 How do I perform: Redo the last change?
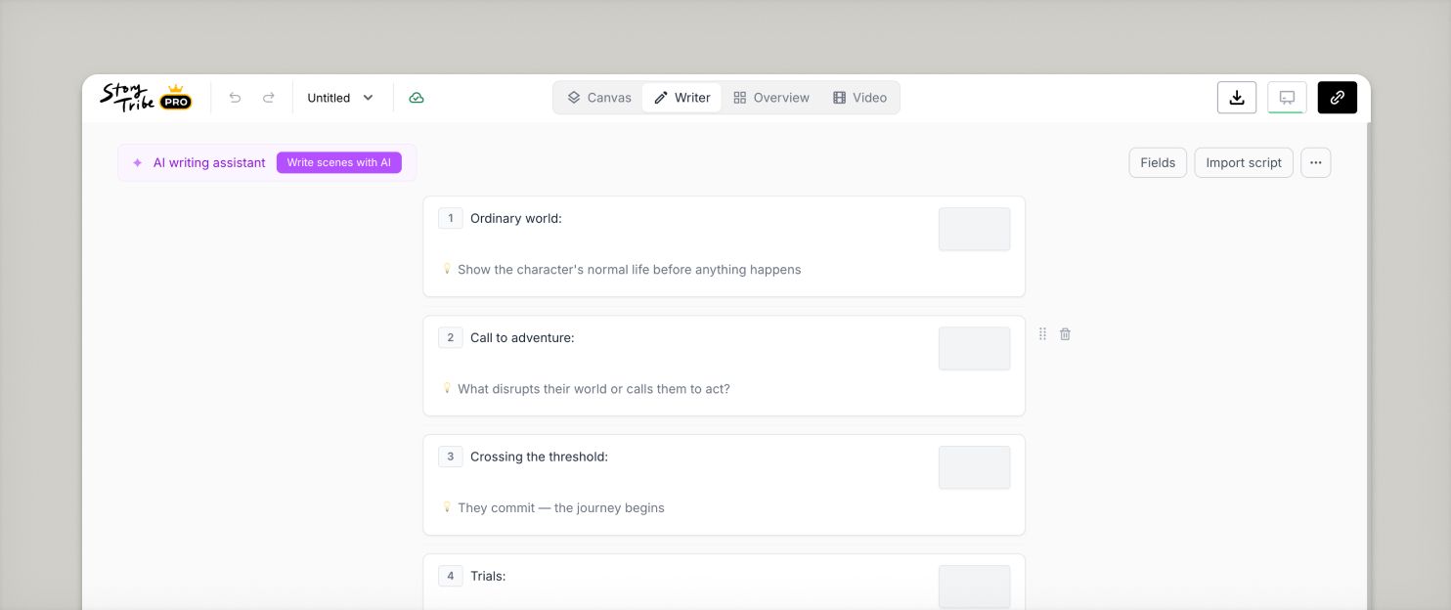tap(267, 97)
